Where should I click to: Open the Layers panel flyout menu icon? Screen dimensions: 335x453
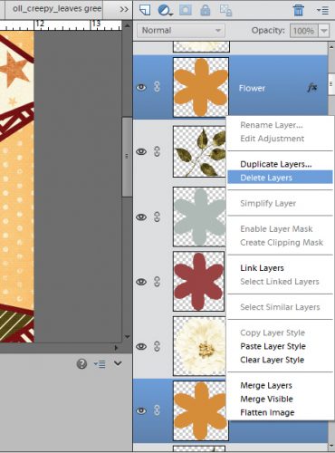click(x=322, y=11)
